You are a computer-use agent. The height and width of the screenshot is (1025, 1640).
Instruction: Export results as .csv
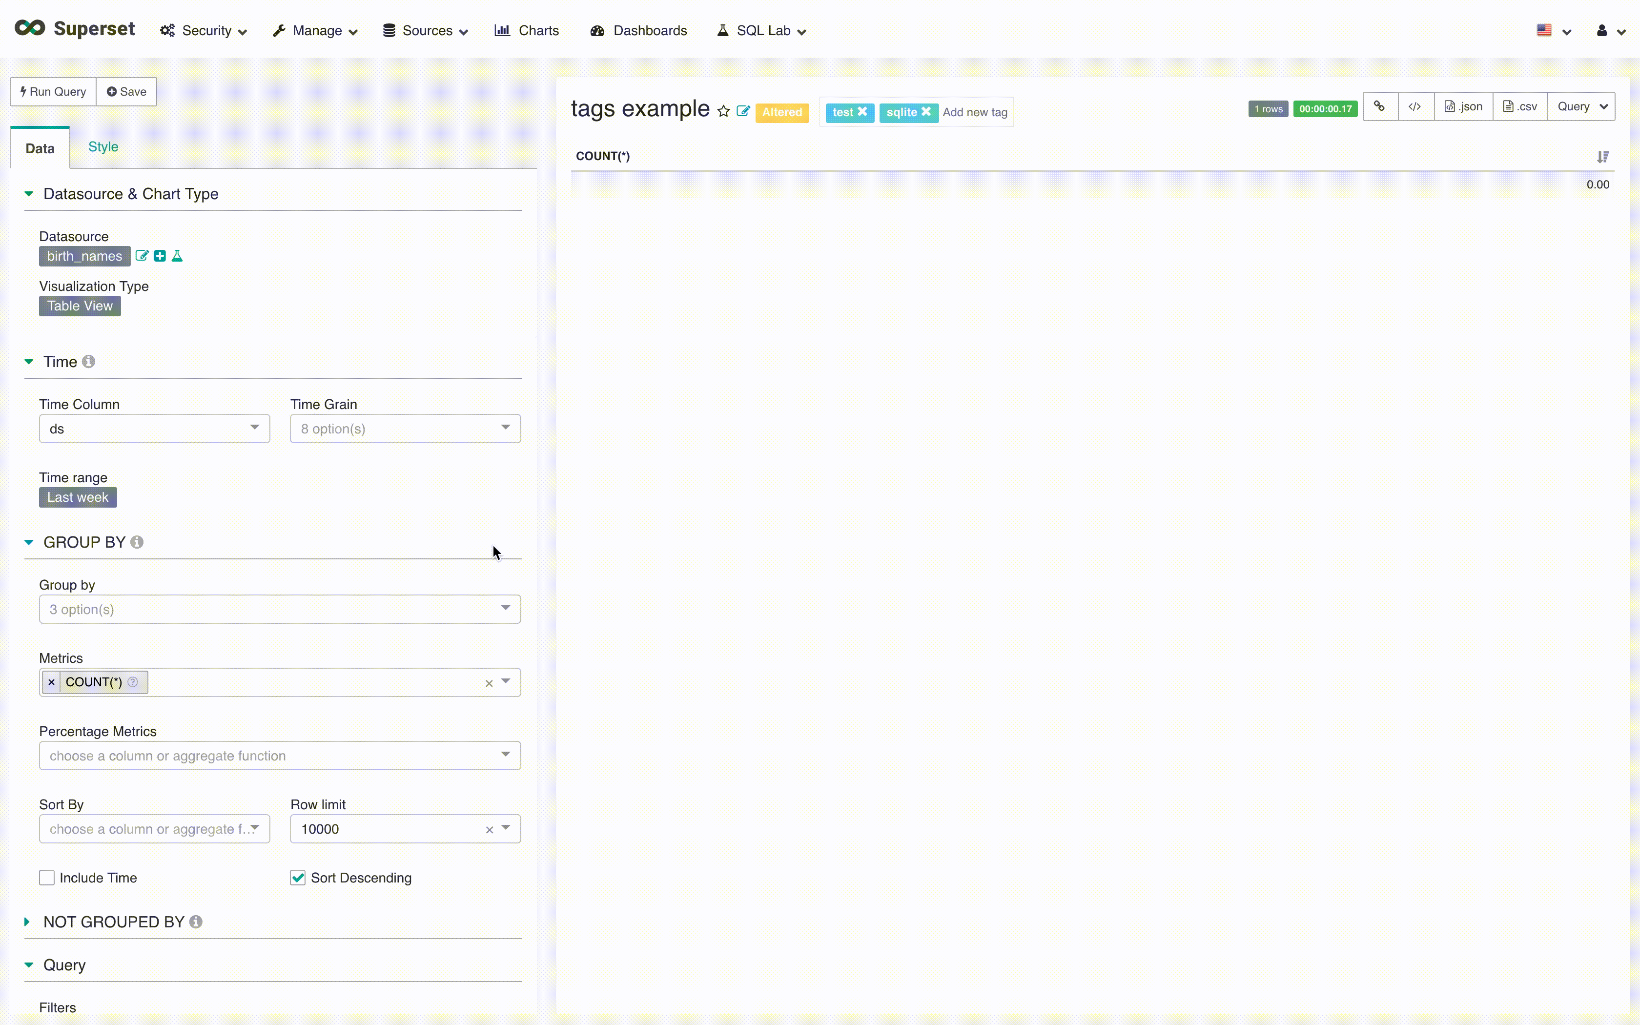tap(1520, 106)
